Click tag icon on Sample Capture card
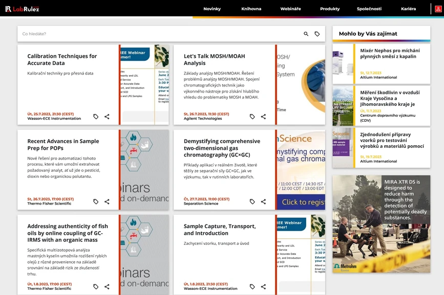 (x=252, y=287)
